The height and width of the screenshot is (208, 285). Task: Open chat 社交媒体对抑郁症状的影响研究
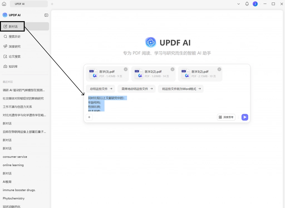click(x=23, y=98)
